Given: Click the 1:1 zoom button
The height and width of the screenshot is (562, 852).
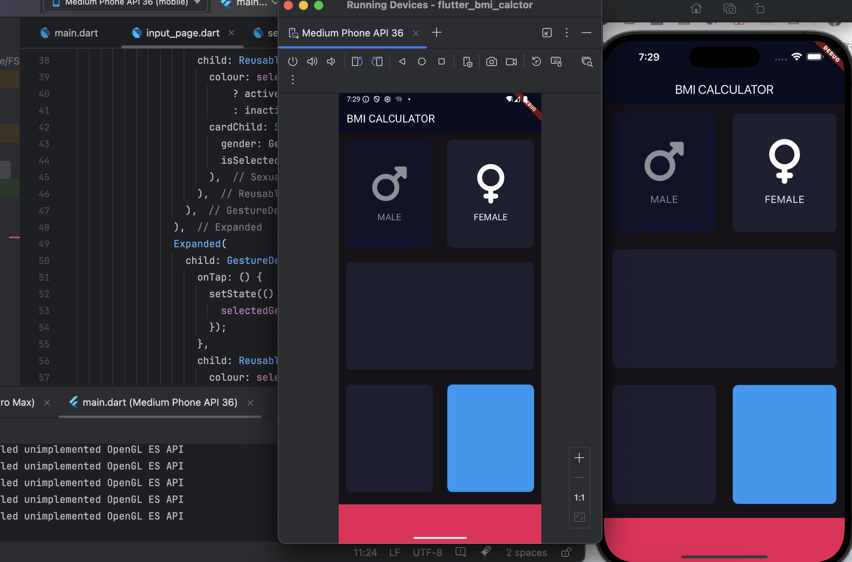Looking at the screenshot, I should click(x=579, y=498).
